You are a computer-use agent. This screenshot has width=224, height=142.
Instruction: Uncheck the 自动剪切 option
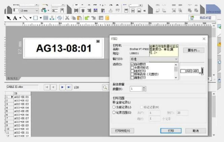(x=132, y=65)
